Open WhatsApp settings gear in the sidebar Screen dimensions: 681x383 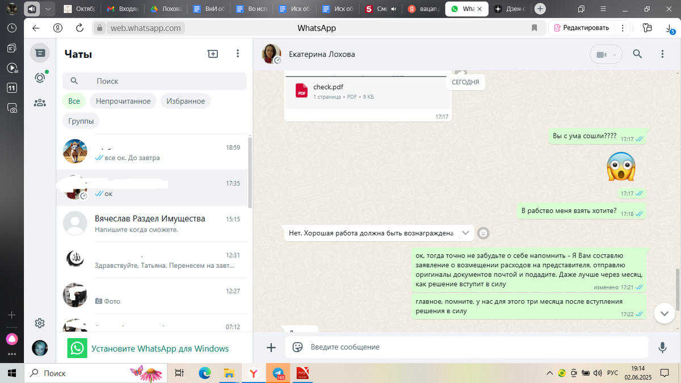tap(40, 323)
